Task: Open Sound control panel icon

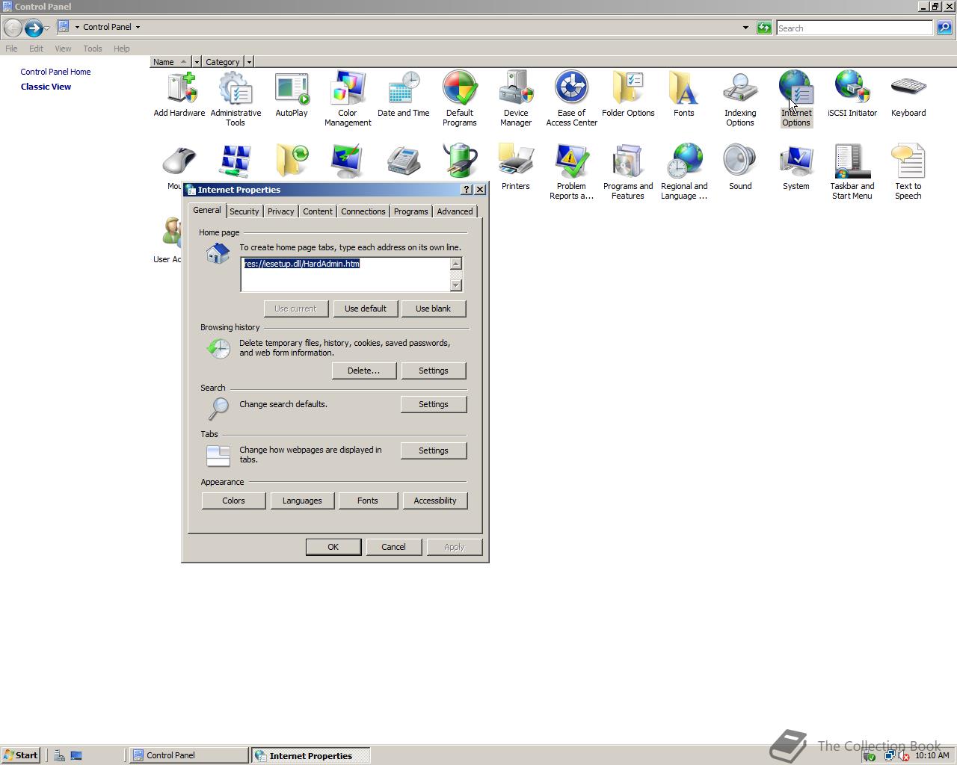Action: tap(740, 167)
